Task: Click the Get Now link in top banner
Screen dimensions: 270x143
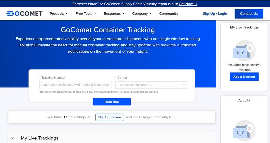Action: (188, 4)
